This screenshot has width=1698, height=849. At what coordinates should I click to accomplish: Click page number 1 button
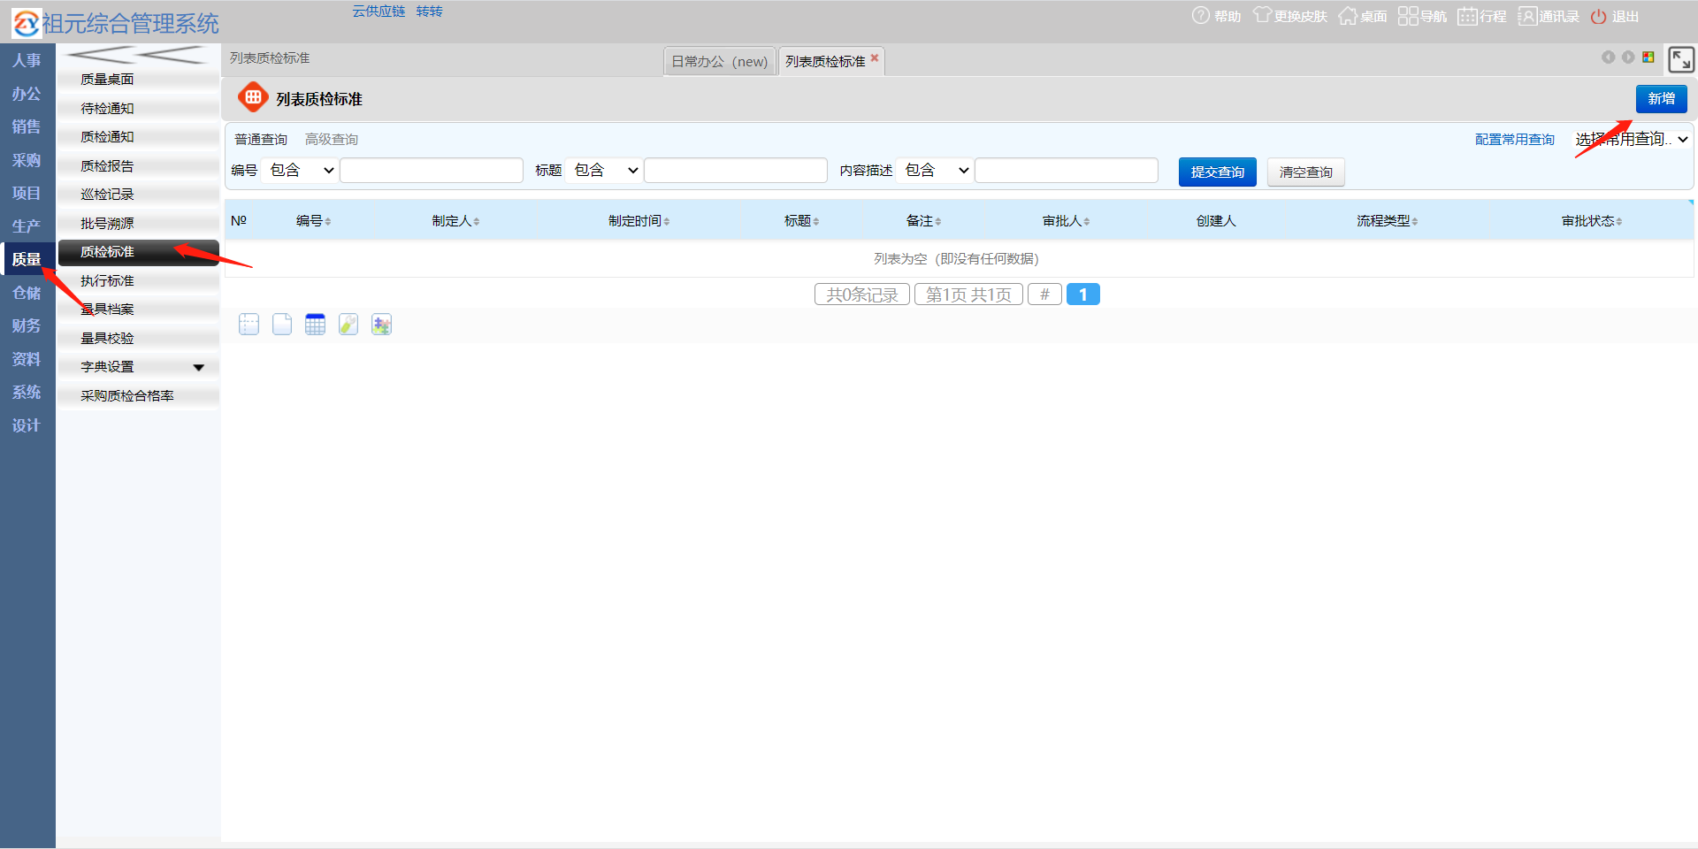click(x=1082, y=294)
